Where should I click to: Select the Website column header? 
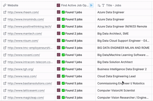[x=28, y=5]
